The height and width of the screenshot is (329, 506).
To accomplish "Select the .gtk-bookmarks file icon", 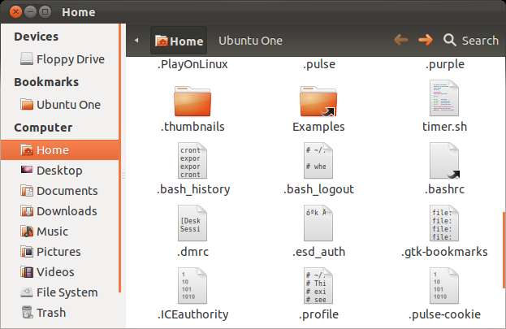I will coord(444,224).
